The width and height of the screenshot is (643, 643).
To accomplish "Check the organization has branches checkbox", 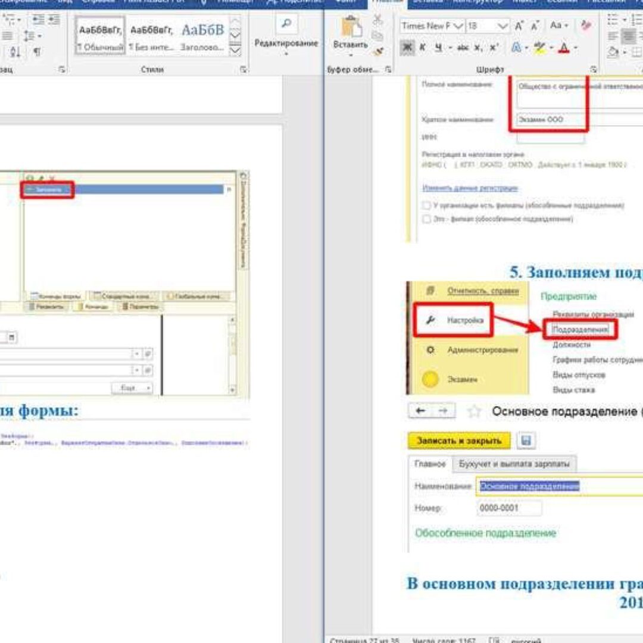I will tap(426, 205).
